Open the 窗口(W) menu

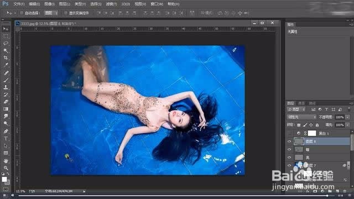pyautogui.click(x=157, y=4)
